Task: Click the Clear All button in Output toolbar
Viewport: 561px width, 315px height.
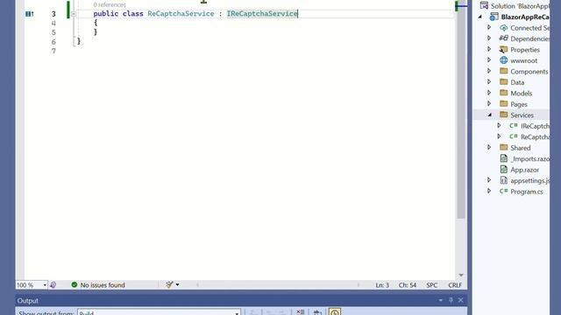Action: point(301,312)
